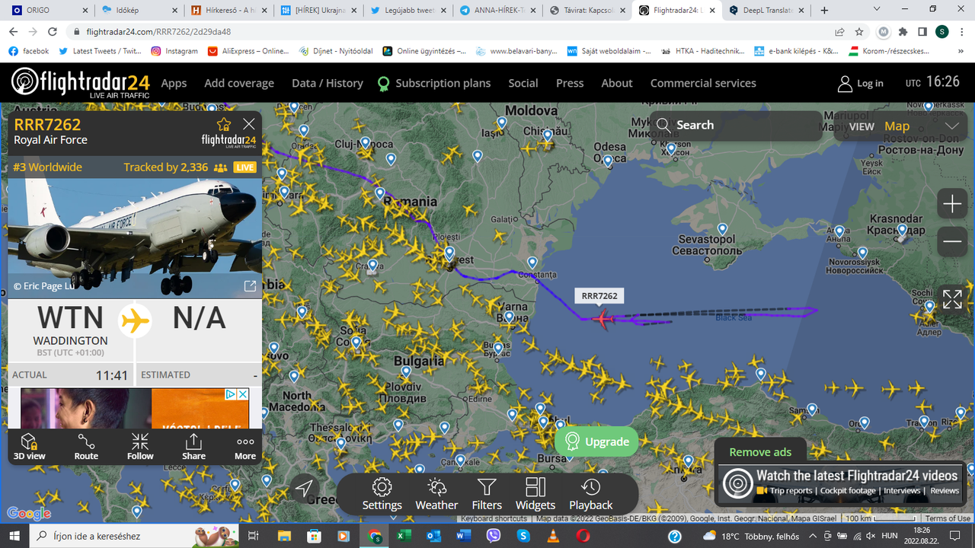Screen dimensions: 975x548
Task: Open map Filters
Action: point(487,494)
